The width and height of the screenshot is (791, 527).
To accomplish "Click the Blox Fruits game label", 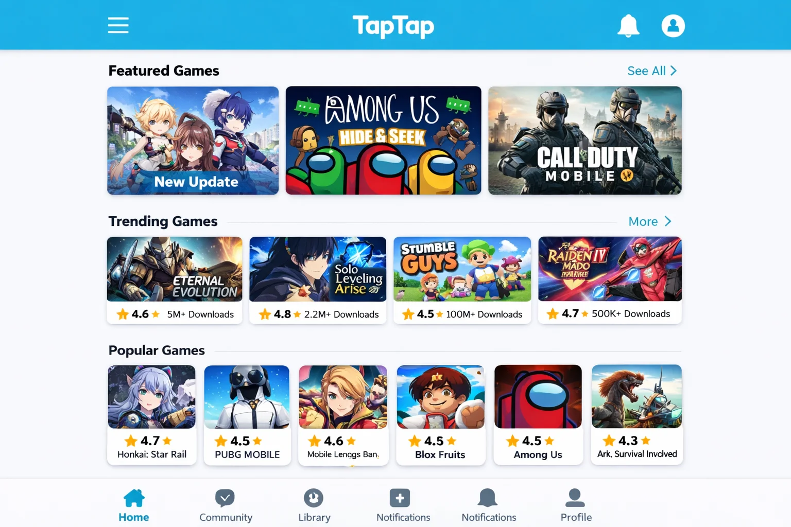I will 440,455.
